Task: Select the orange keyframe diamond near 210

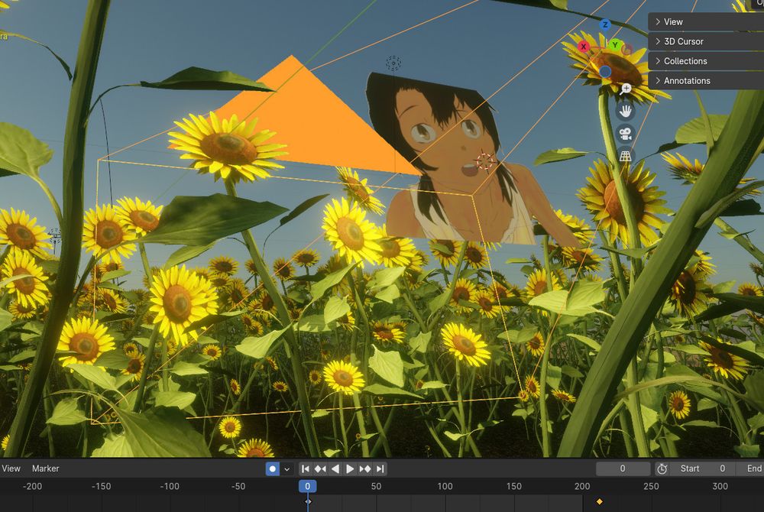Action: coord(600,501)
